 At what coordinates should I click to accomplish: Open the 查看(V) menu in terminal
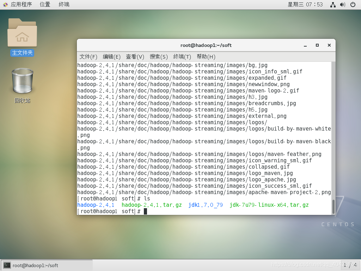pos(135,57)
